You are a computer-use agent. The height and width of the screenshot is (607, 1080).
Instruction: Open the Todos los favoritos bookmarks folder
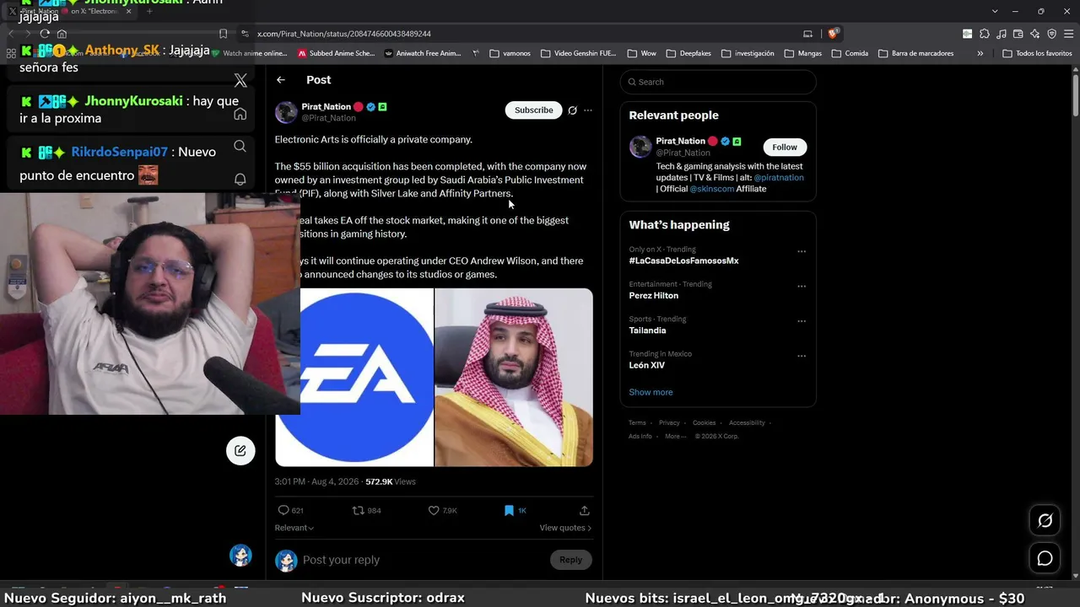(1037, 53)
